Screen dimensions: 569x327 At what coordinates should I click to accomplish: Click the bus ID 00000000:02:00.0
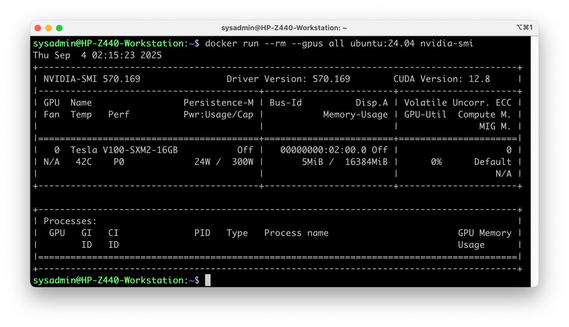[x=323, y=150]
